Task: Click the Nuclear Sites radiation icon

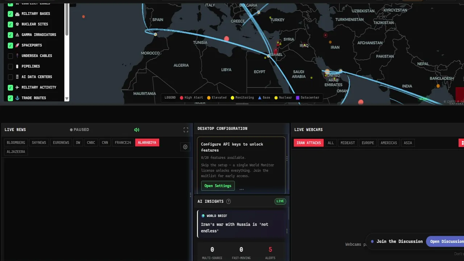Action: click(17, 24)
